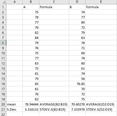The image size is (117, 116).
Task: Select column D value in row 10
Action: point(77,53)
